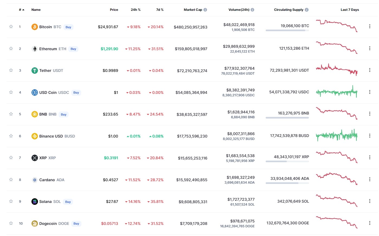This screenshot has height=236, width=379.
Task: Open Solana row three-dot menu
Action: coord(370,201)
